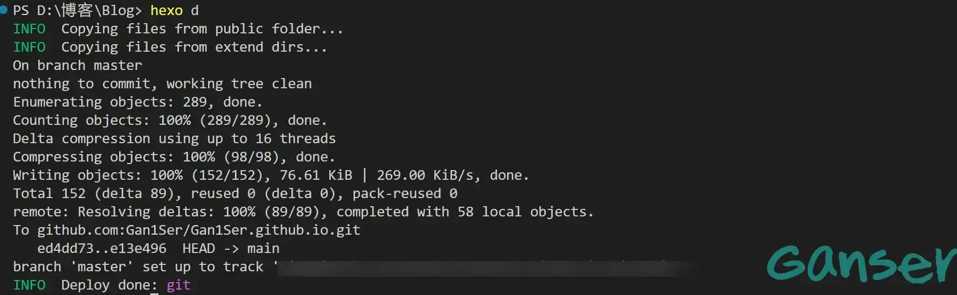Click the green Ganser watermark signature
The image size is (957, 295).
click(x=861, y=263)
